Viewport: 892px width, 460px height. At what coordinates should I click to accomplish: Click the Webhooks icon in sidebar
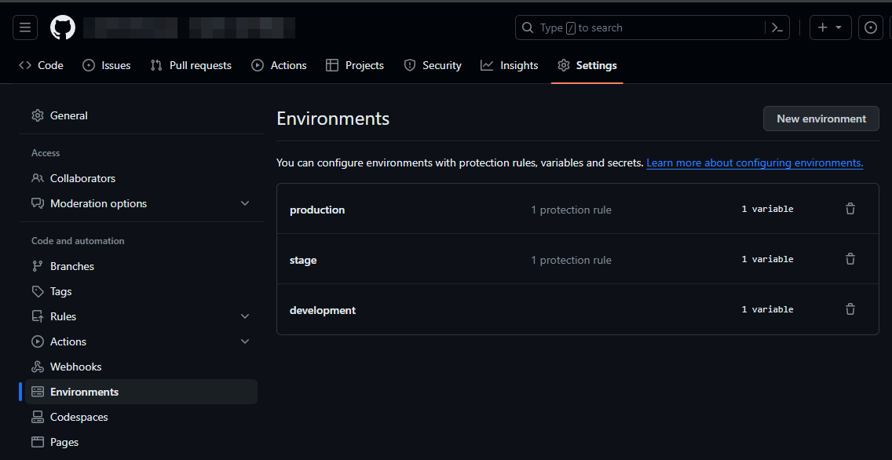pyautogui.click(x=38, y=367)
